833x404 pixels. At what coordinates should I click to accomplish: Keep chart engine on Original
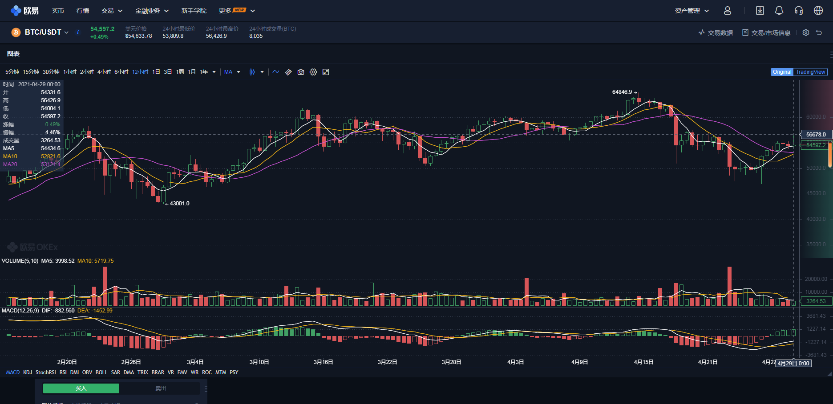coord(782,72)
